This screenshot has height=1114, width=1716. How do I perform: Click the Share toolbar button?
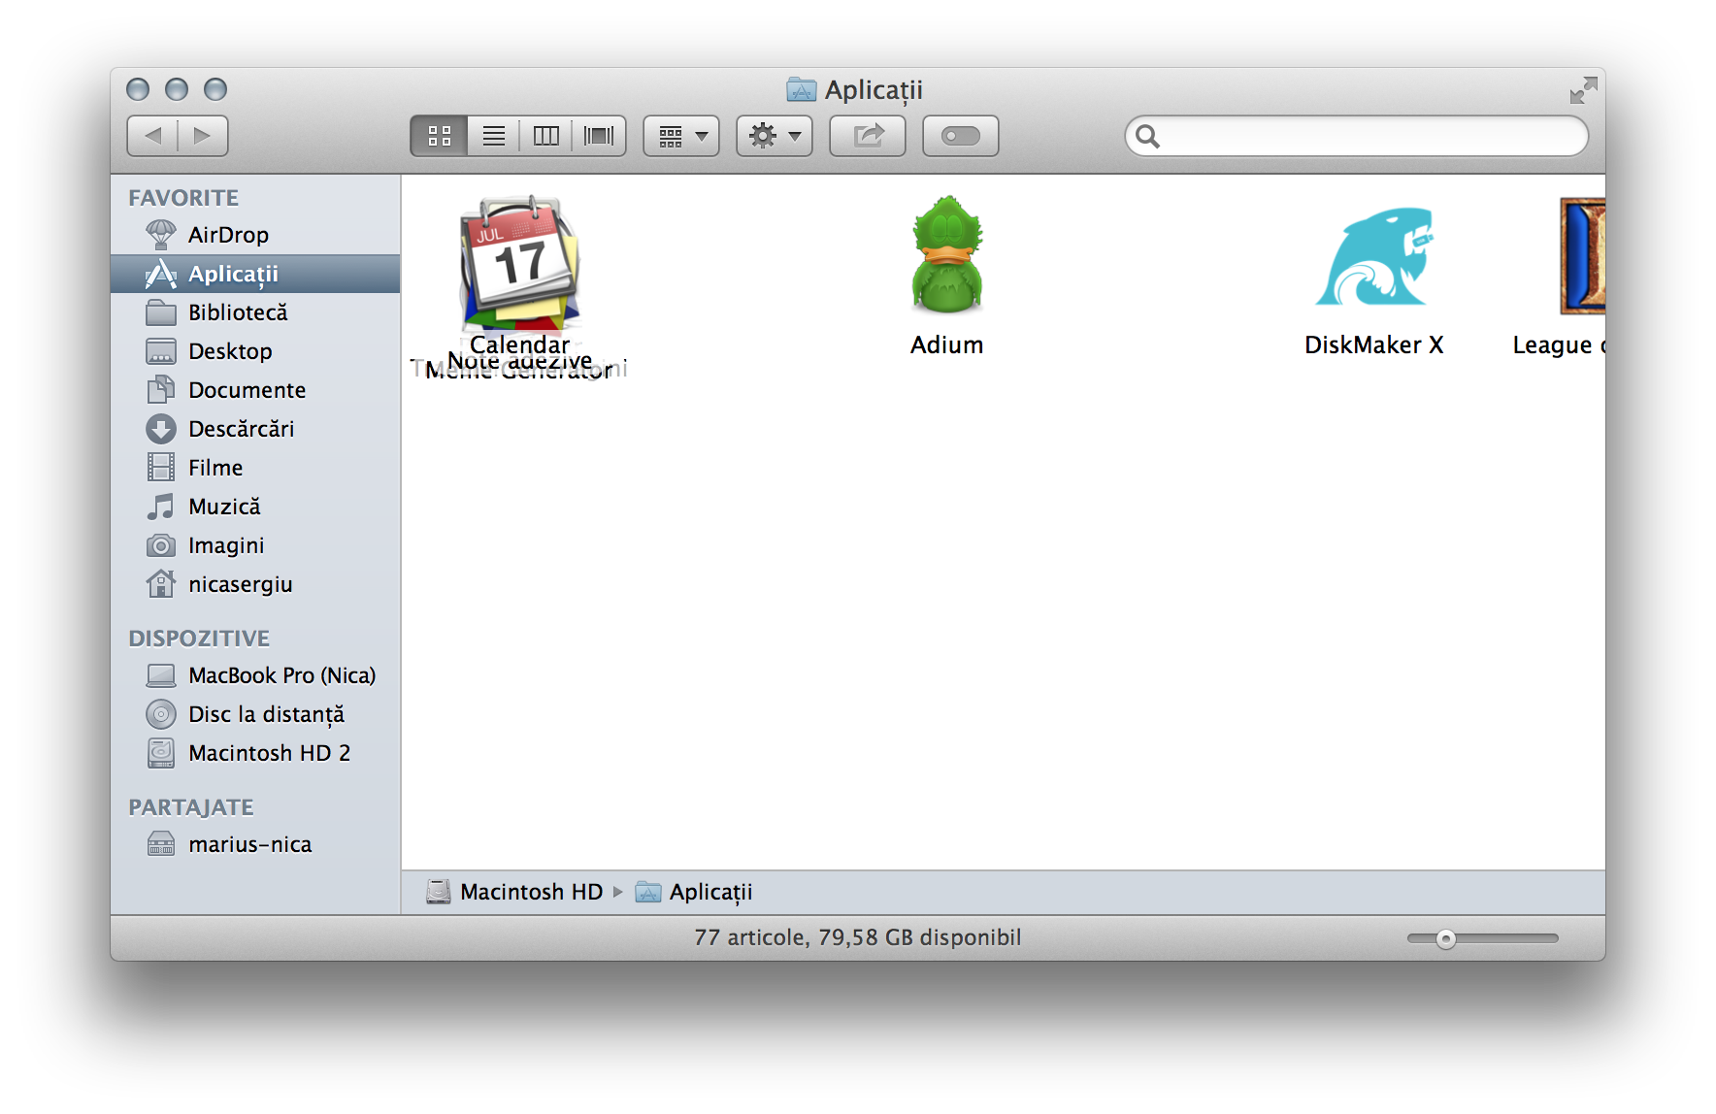pos(868,136)
